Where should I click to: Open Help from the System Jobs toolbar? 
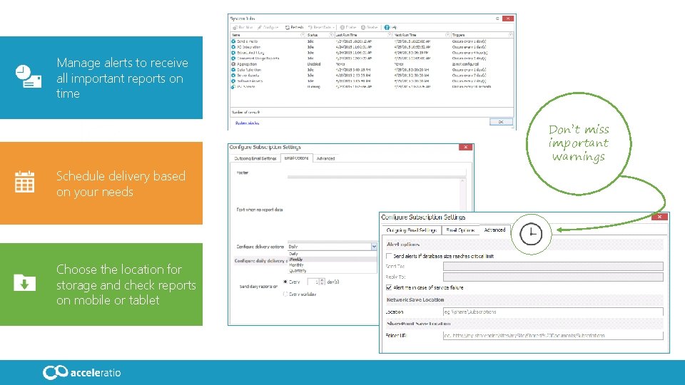[390, 28]
